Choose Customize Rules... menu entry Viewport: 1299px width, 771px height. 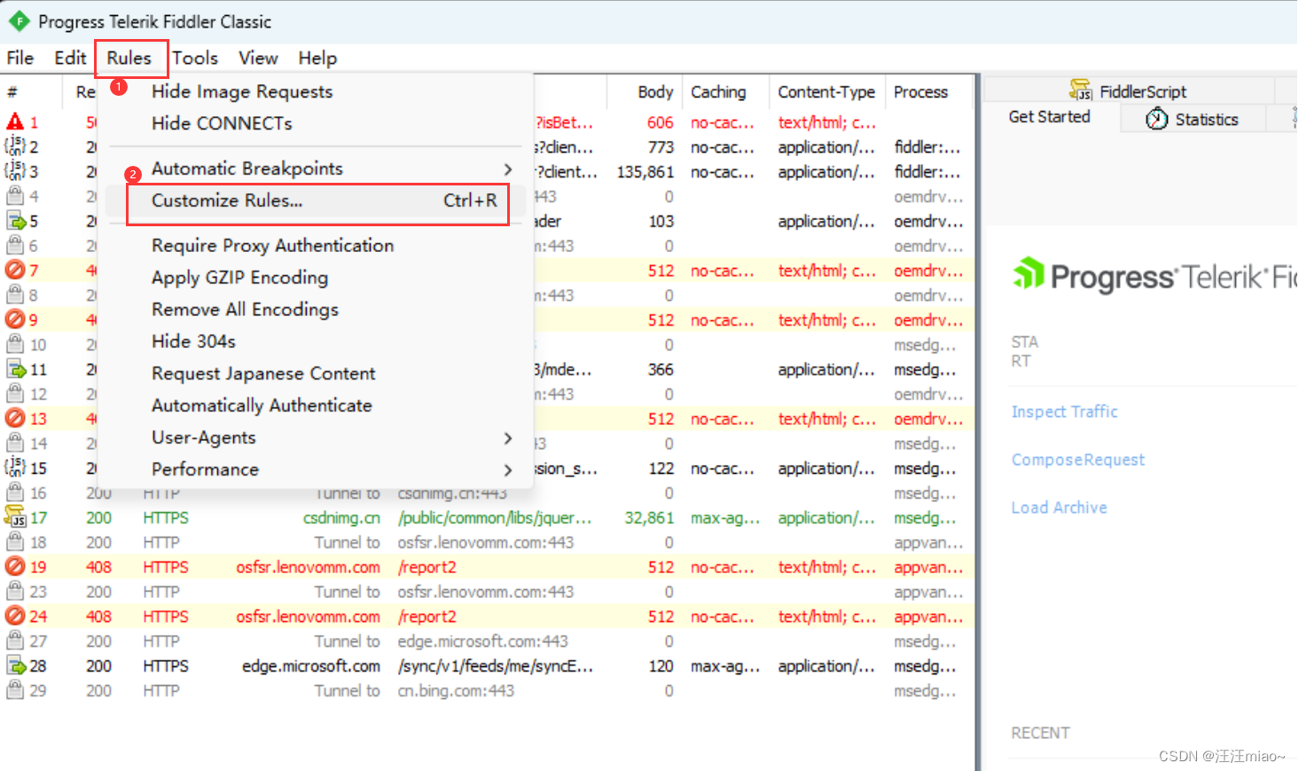coord(315,201)
